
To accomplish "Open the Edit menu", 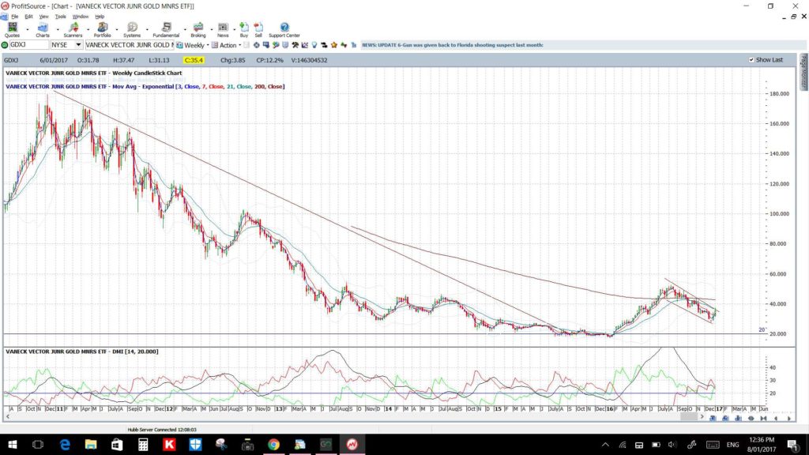I will click(x=28, y=17).
